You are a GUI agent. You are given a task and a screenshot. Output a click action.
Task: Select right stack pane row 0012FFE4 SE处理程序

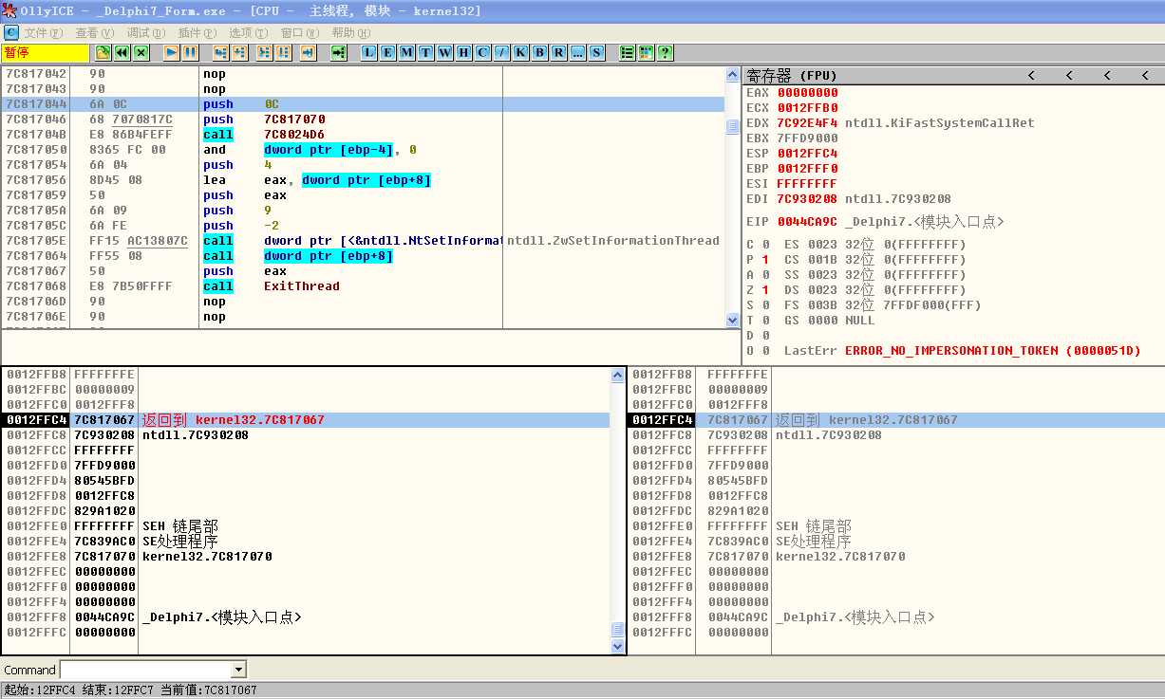pyautogui.click(x=895, y=542)
